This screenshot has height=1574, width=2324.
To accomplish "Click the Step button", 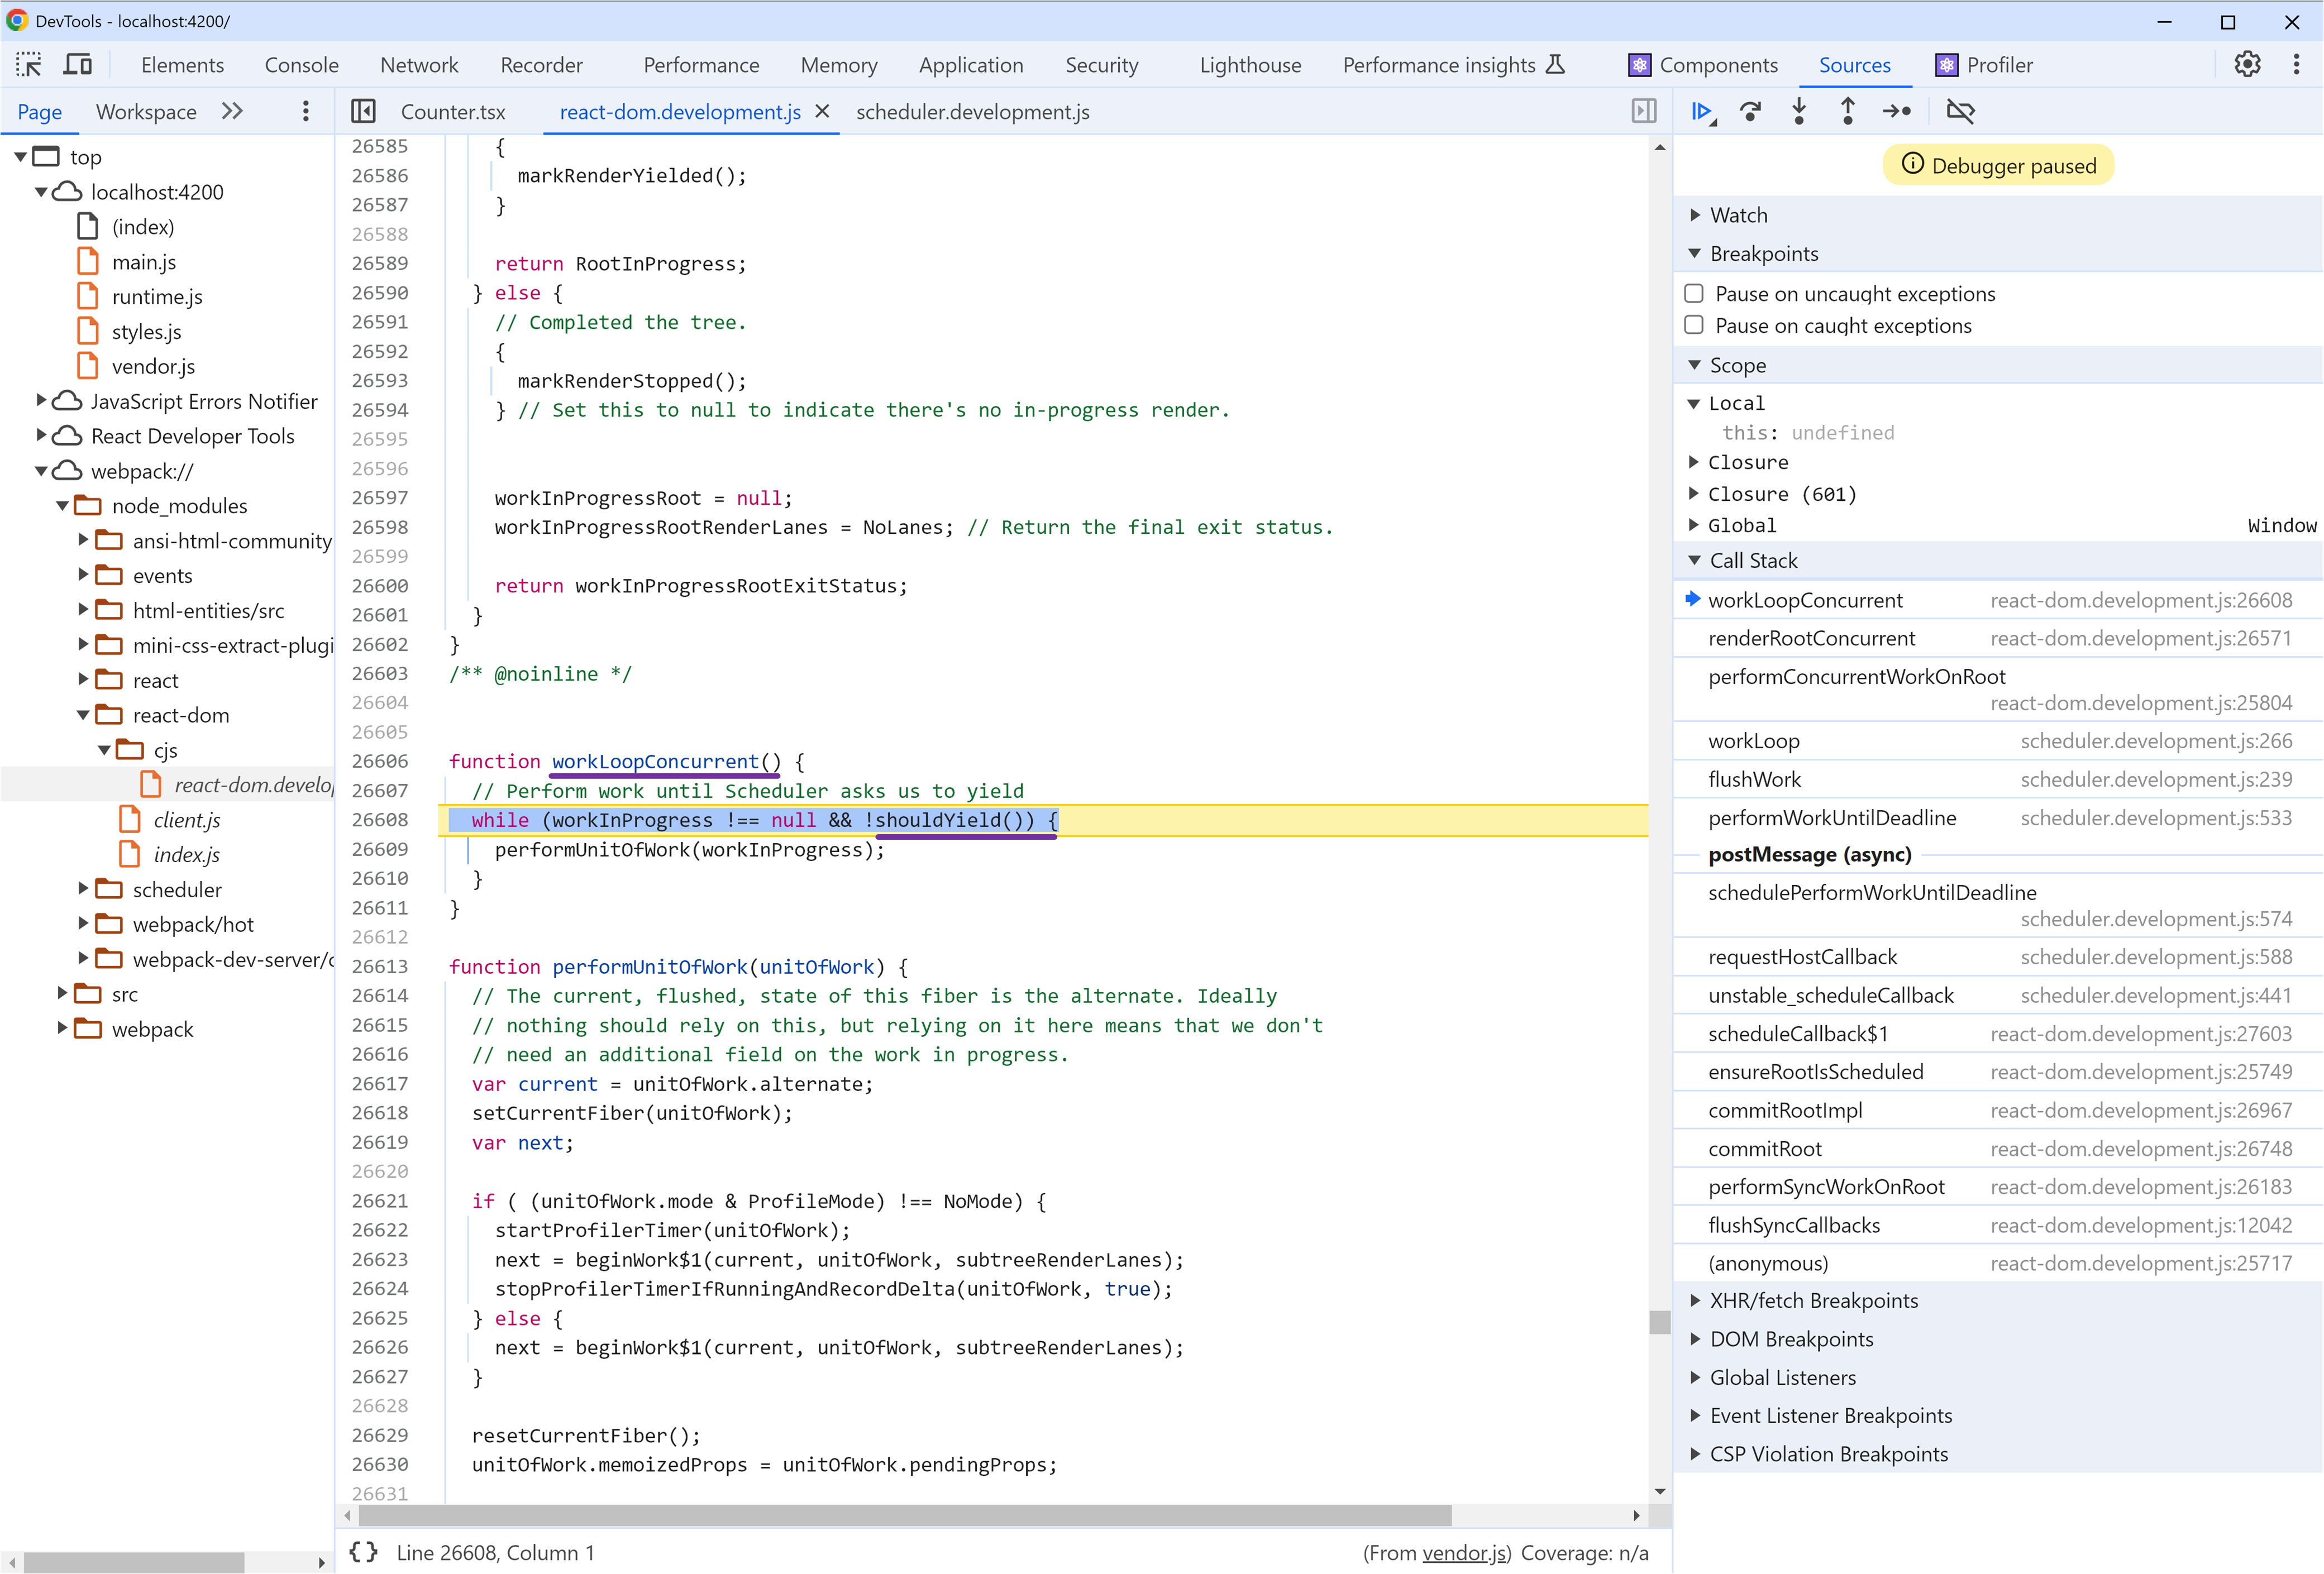I will point(1897,111).
